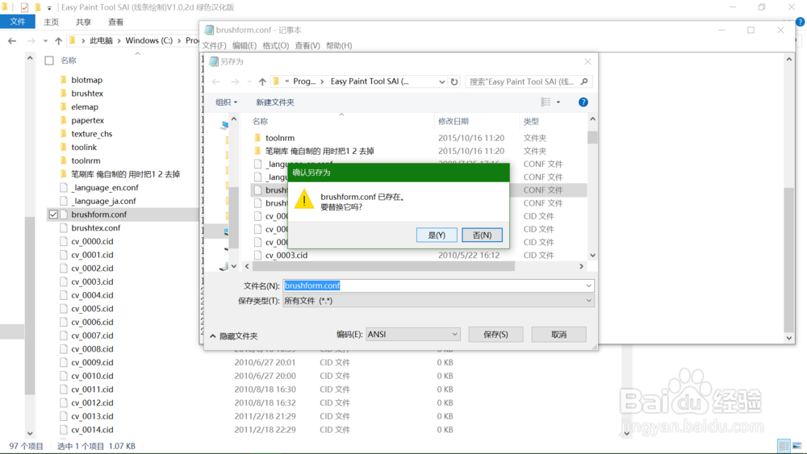Image resolution: width=807 pixels, height=454 pixels.
Task: Open Notepad Edit menu
Action: click(245, 46)
